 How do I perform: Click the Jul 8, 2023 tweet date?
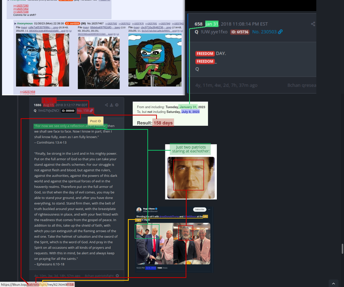pyautogui.click(x=151, y=268)
